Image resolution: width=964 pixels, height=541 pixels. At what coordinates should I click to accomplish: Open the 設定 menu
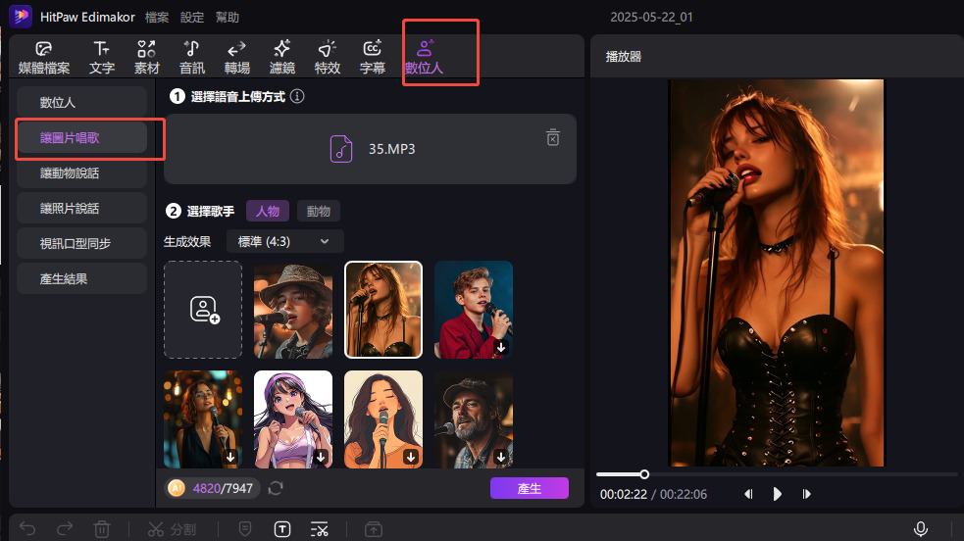[192, 18]
